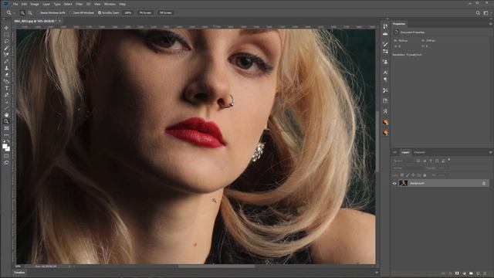This screenshot has height=278, width=494.
Task: Open the Image menu
Action: tap(35, 4)
